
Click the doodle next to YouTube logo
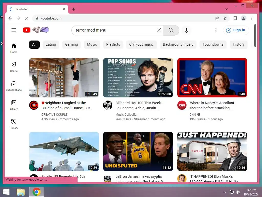(x=41, y=30)
